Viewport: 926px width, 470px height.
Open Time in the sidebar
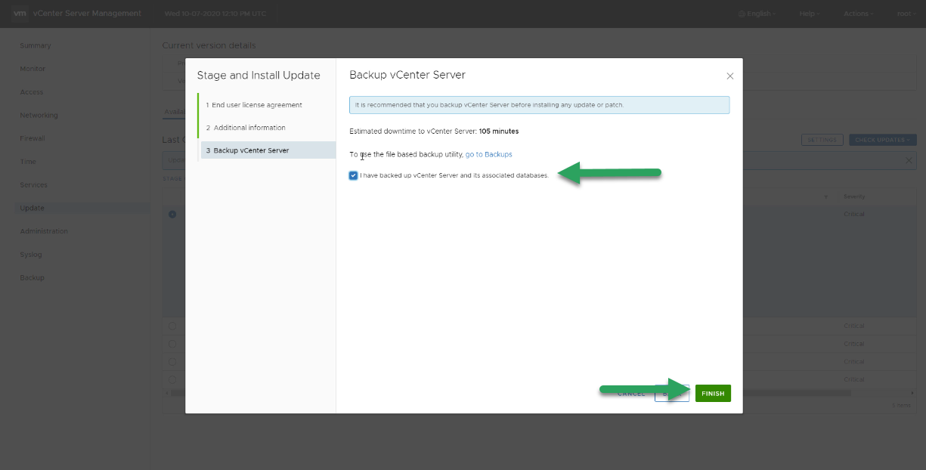coord(28,162)
